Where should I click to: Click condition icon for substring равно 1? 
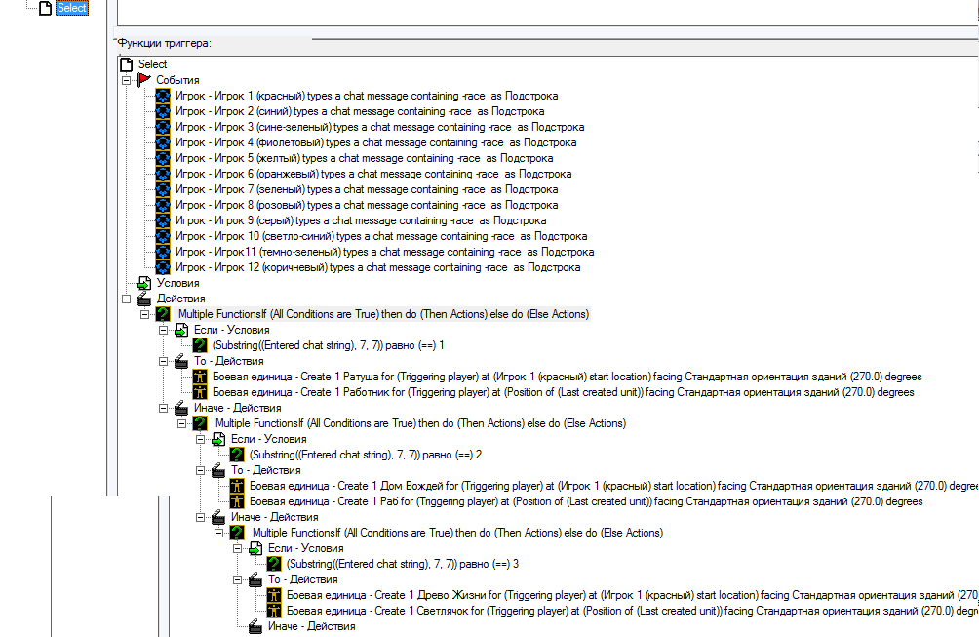click(x=200, y=345)
